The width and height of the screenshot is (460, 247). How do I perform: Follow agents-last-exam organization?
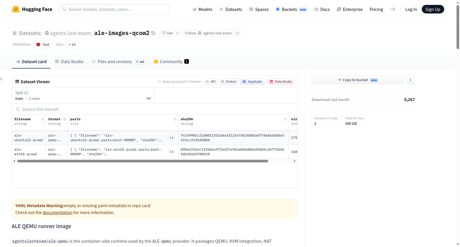[208, 33]
